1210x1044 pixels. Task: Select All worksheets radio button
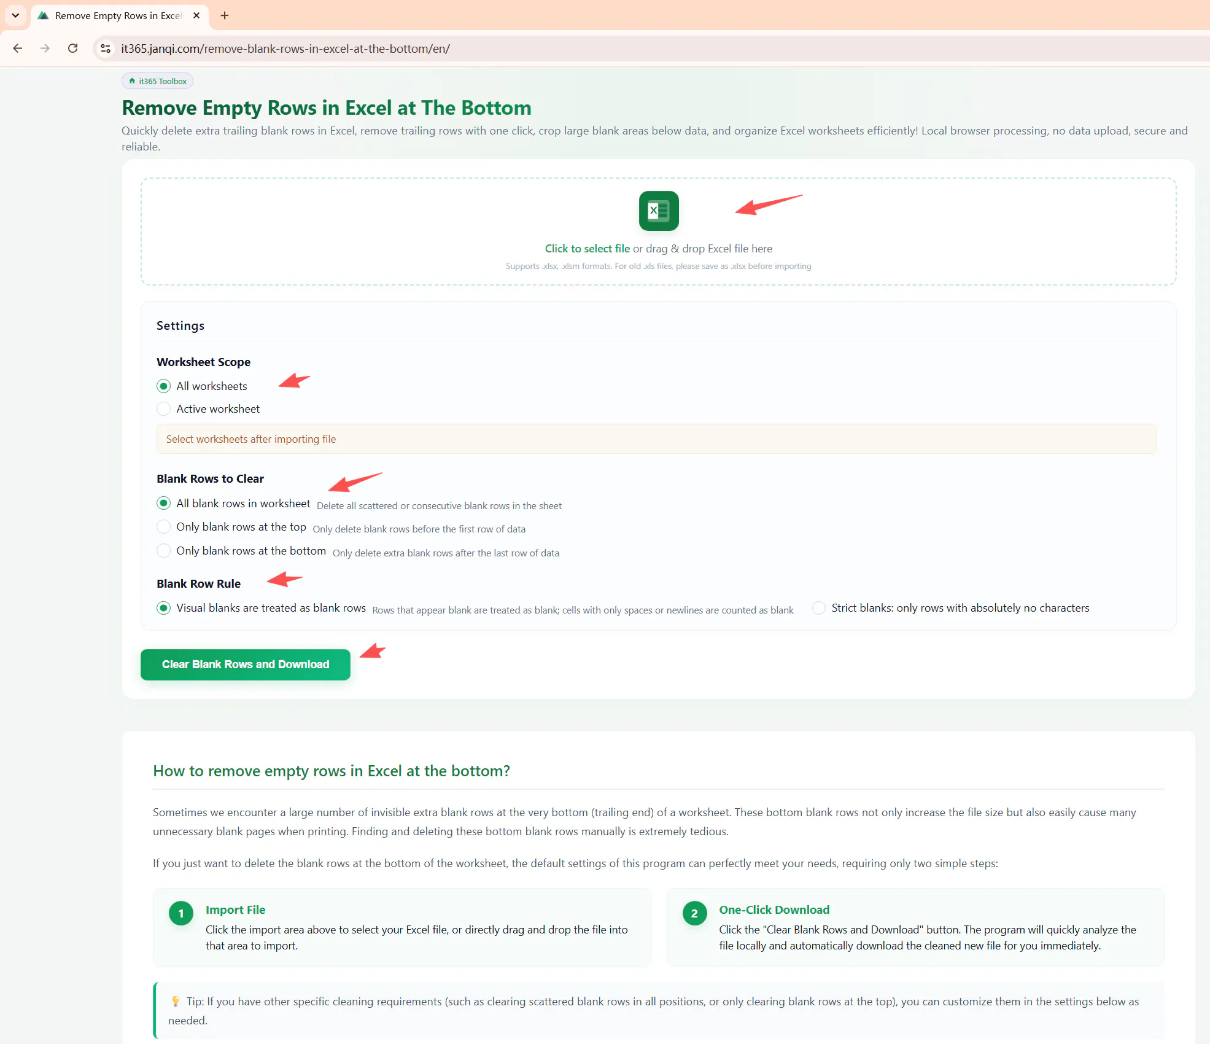(x=163, y=386)
